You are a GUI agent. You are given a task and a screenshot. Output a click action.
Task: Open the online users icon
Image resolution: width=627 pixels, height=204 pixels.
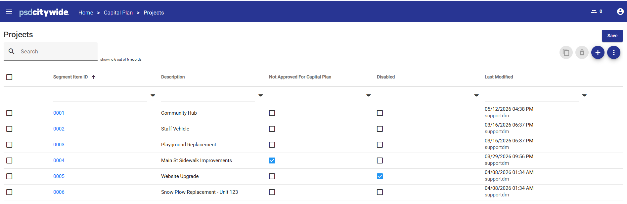[594, 12]
